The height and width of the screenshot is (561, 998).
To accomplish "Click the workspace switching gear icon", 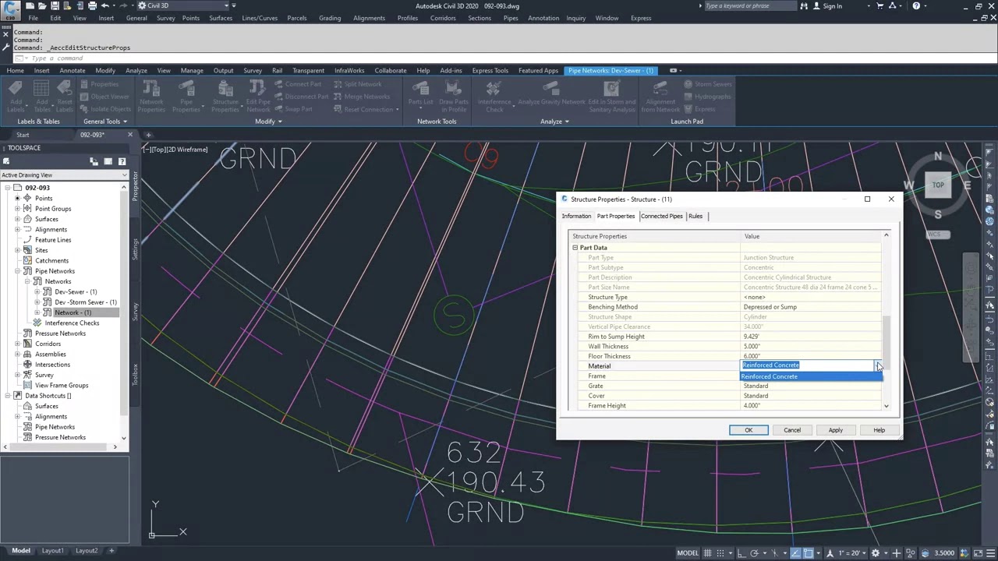I will pos(875,553).
